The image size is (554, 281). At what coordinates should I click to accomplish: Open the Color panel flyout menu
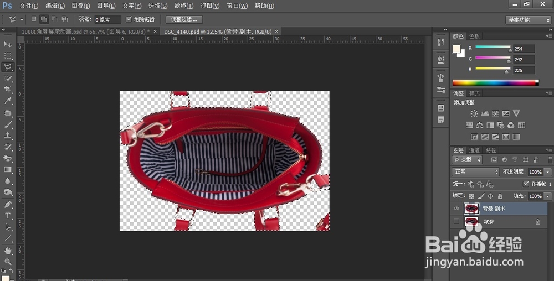pyautogui.click(x=549, y=36)
